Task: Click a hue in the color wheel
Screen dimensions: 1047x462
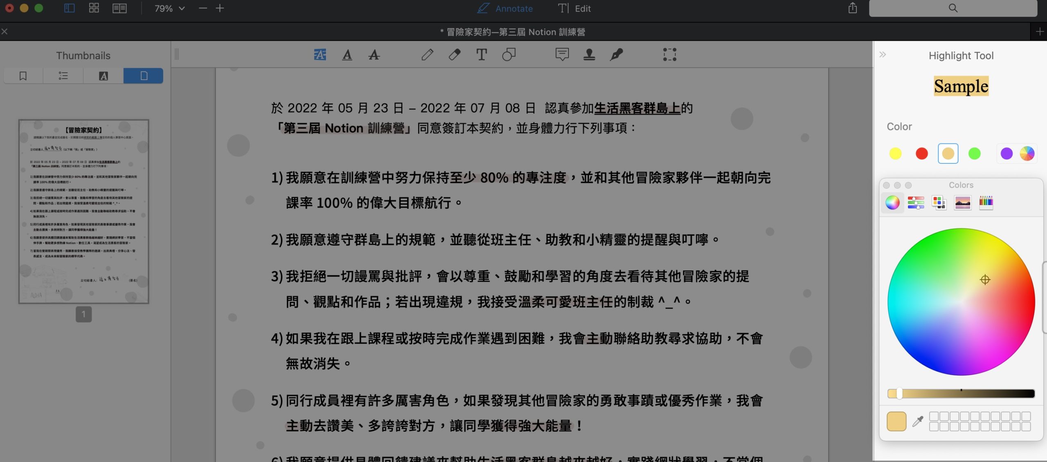Action: 961,302
